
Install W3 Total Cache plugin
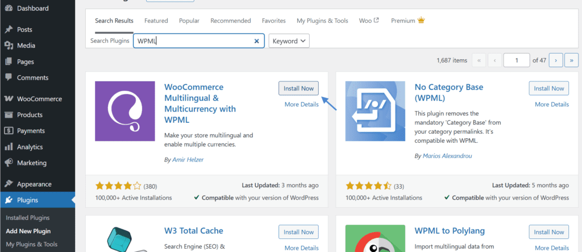[x=299, y=232]
